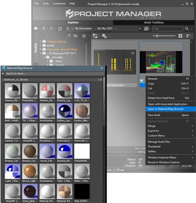
Task: Open the path history dropdown arrow
Action: [x=140, y=28]
